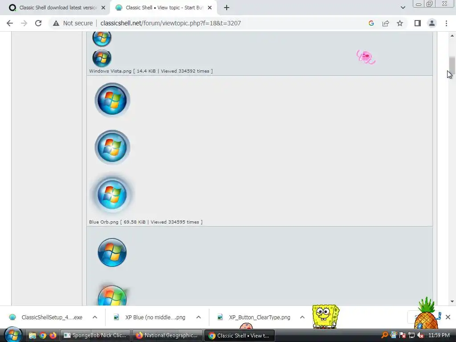Image resolution: width=456 pixels, height=342 pixels.
Task: Click the orange search tray icon
Action: (x=384, y=335)
